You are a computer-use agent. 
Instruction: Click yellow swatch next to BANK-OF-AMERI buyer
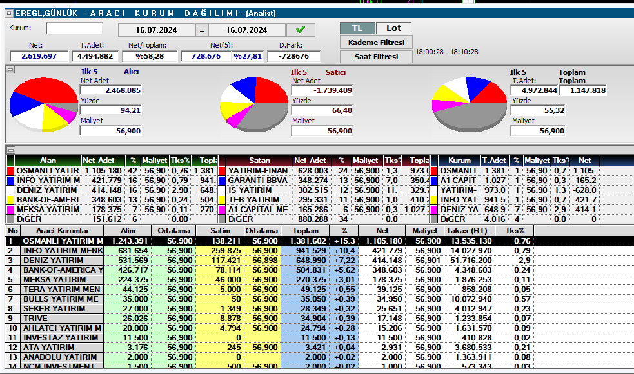click(x=10, y=200)
